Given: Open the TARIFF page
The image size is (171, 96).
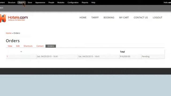Looking at the screenshot, I should (95, 18).
